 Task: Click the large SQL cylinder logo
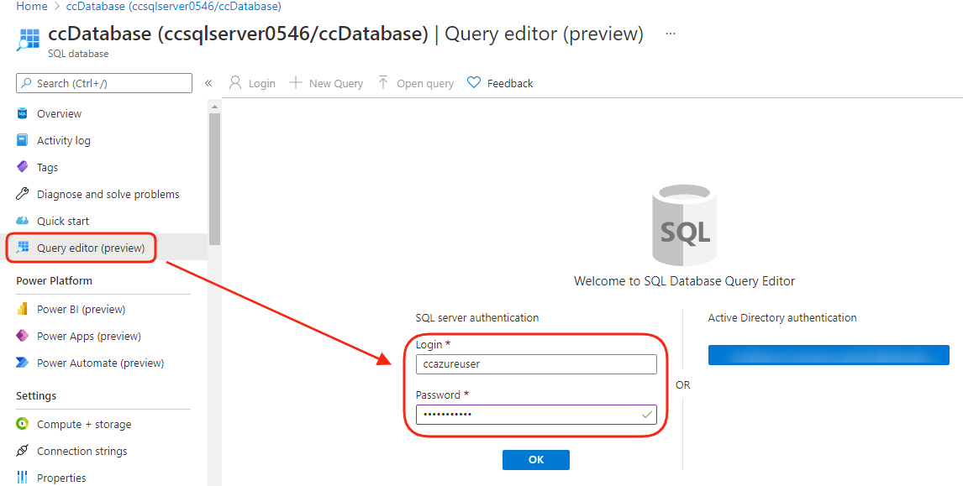(x=684, y=225)
